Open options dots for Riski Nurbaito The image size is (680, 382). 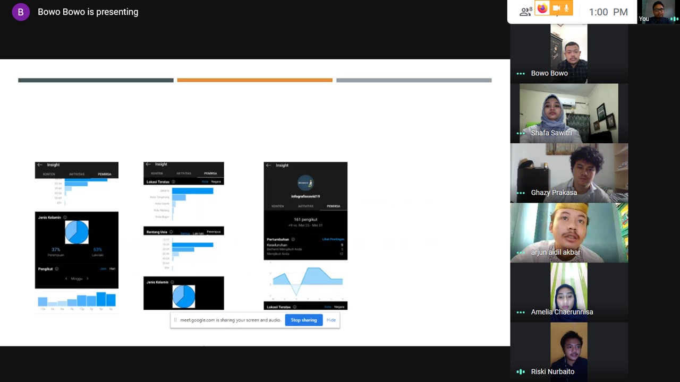pos(521,372)
